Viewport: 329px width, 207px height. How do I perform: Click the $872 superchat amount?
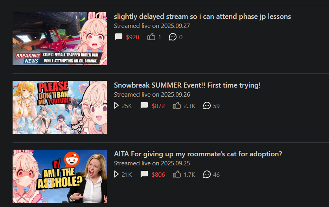[158, 106]
